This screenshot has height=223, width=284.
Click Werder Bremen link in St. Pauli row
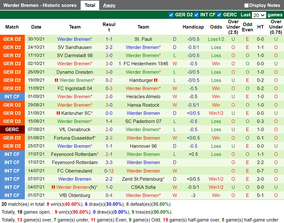(x=75, y=39)
